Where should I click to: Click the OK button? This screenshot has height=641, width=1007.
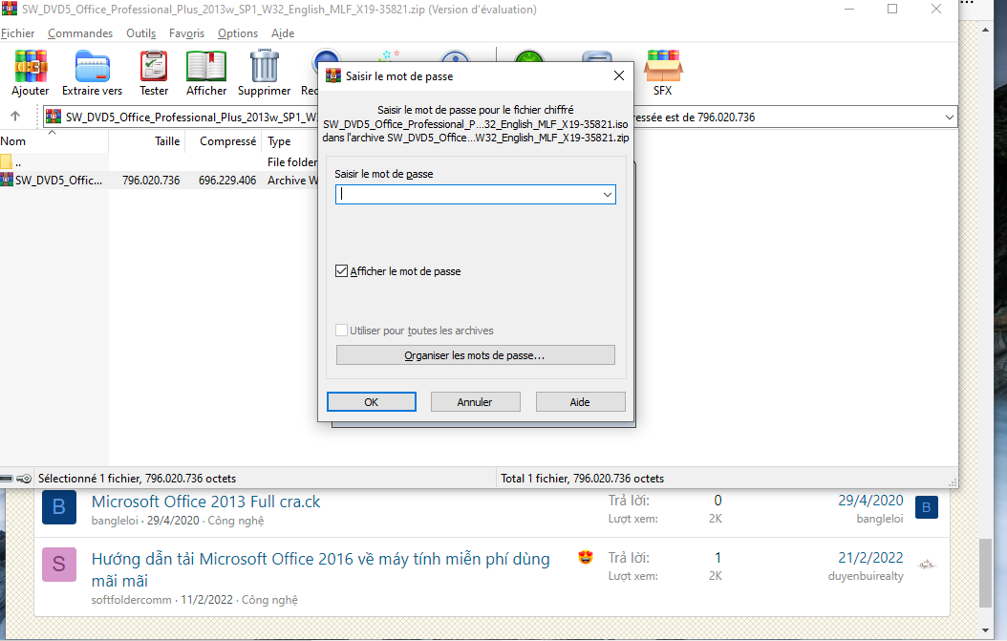point(371,402)
